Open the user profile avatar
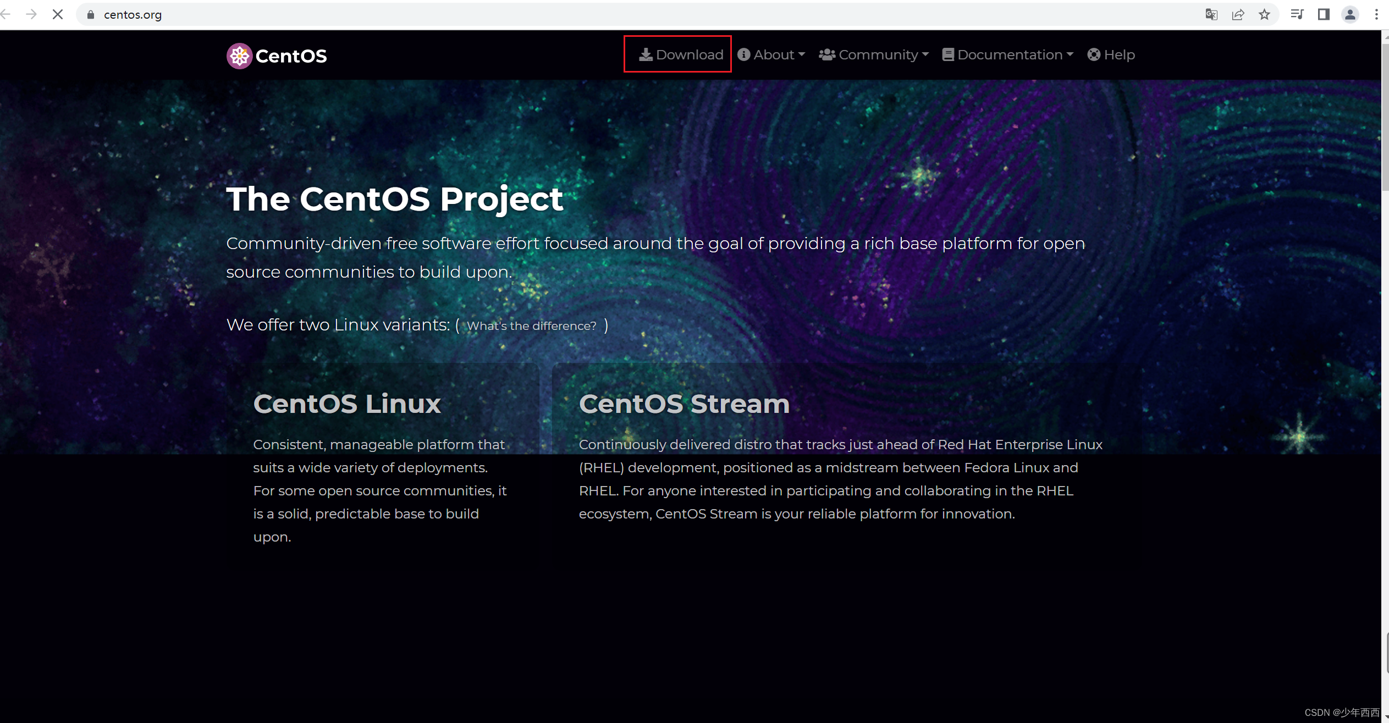 (x=1350, y=15)
